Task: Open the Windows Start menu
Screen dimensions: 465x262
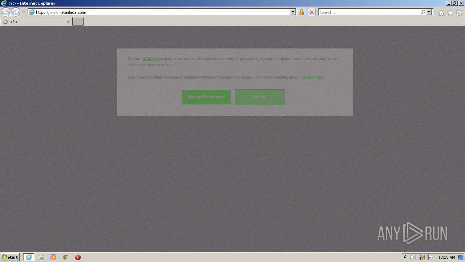Action: [10, 257]
